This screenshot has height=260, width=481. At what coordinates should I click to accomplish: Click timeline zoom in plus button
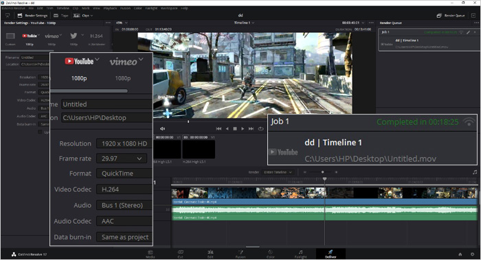[336, 172]
